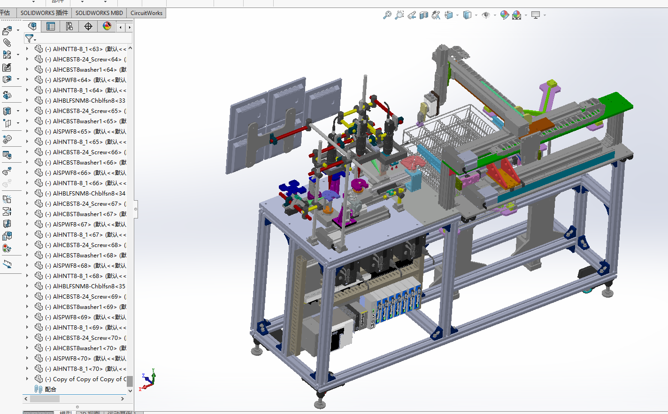Click the Hide/Show Items eye icon

click(x=486, y=15)
